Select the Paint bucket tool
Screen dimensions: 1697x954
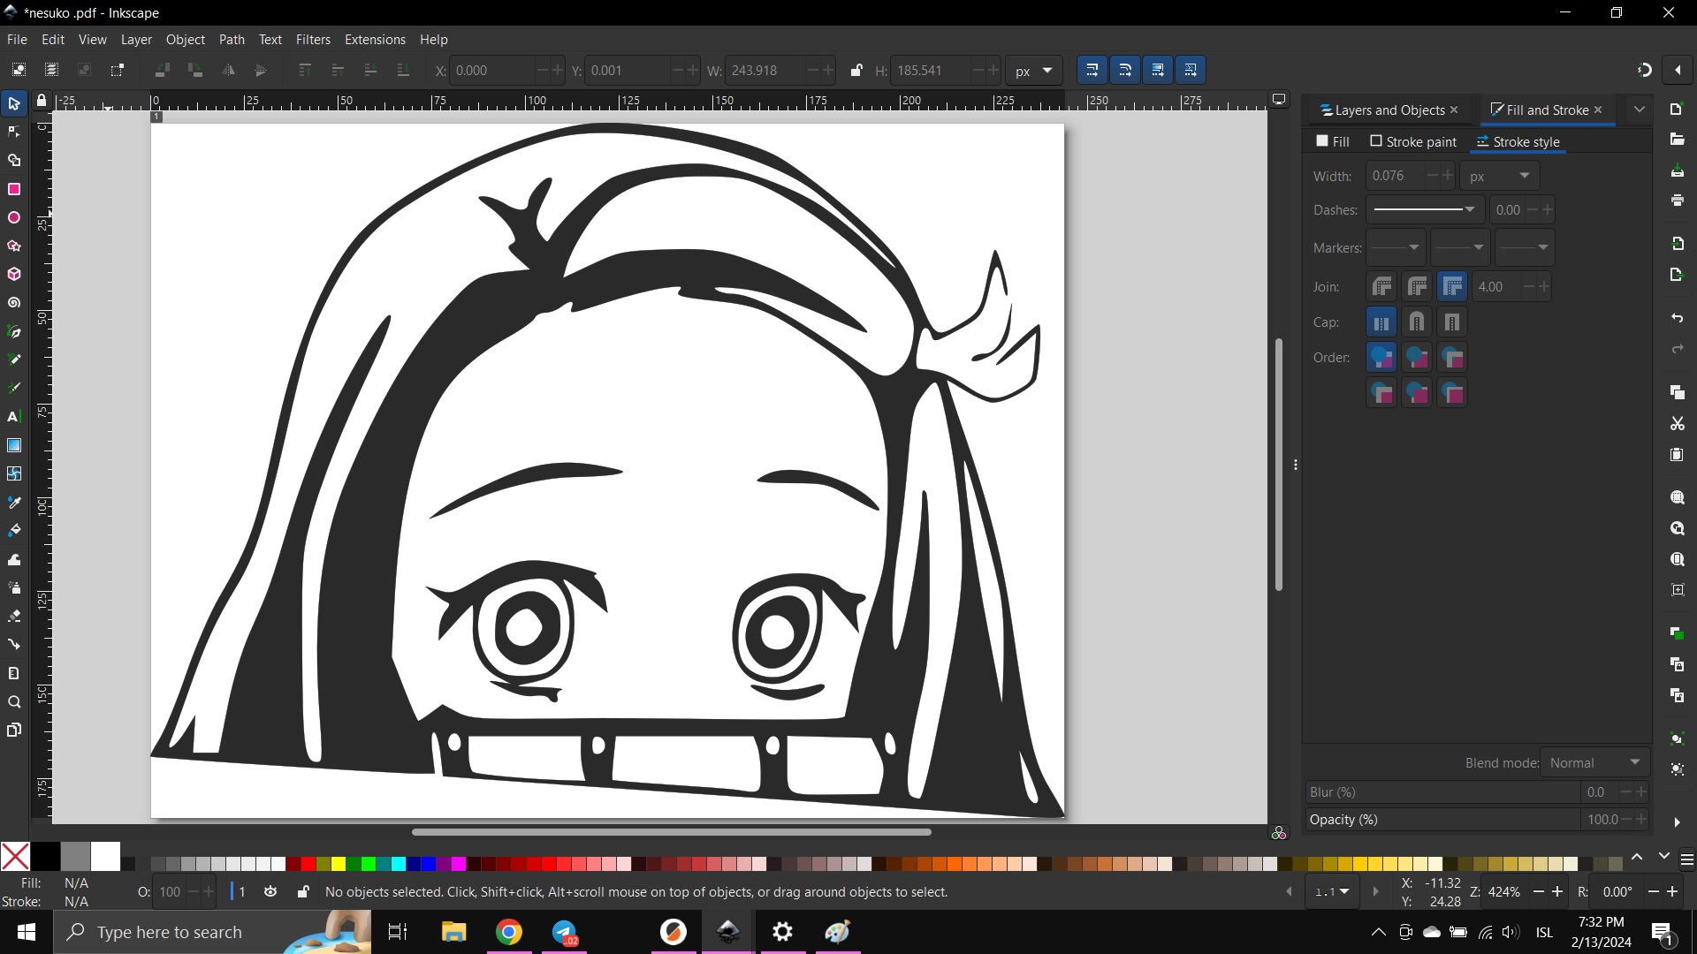click(x=14, y=531)
